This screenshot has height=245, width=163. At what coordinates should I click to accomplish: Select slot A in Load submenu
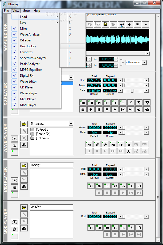pos(73,17)
